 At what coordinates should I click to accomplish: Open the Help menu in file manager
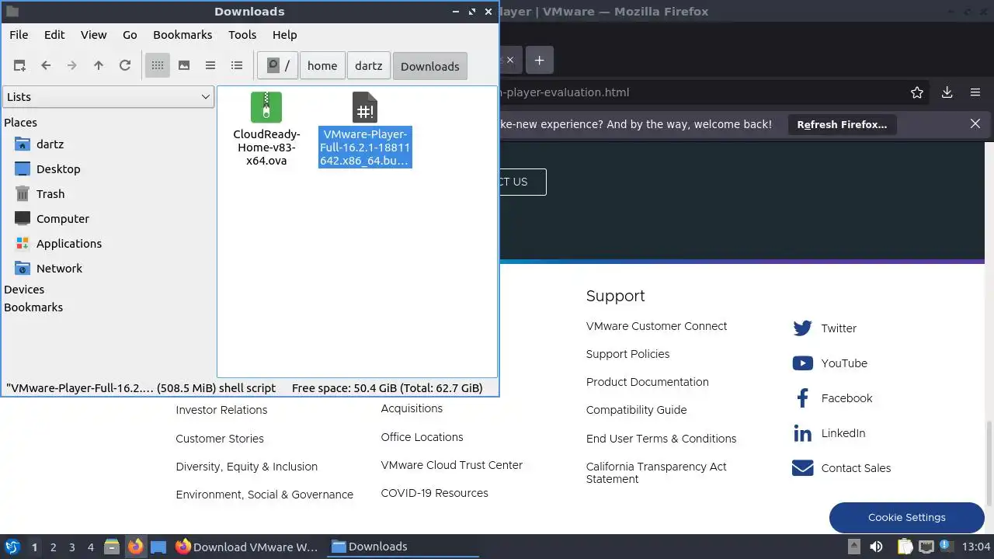[x=284, y=35]
